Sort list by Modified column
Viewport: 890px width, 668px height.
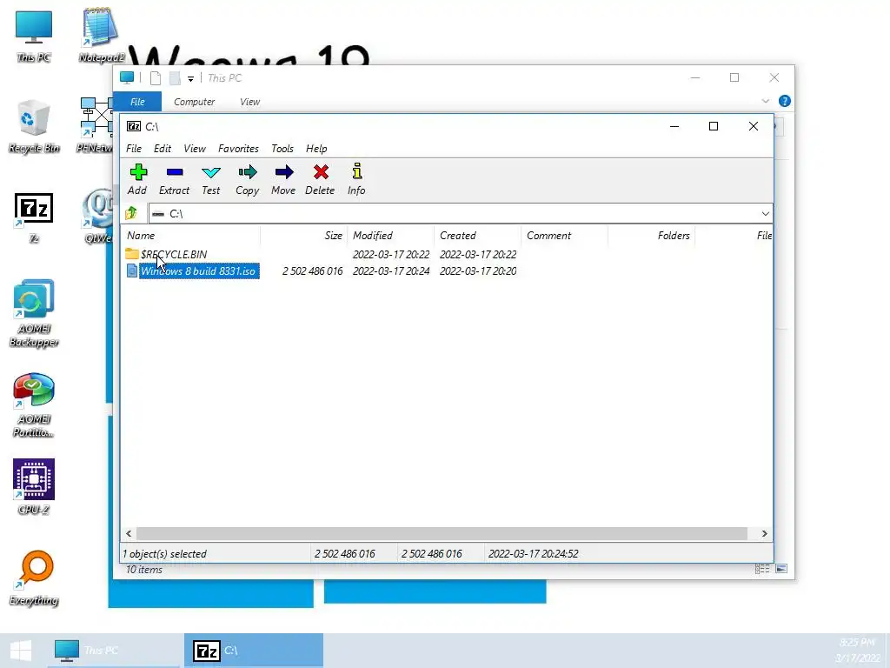pyautogui.click(x=390, y=235)
